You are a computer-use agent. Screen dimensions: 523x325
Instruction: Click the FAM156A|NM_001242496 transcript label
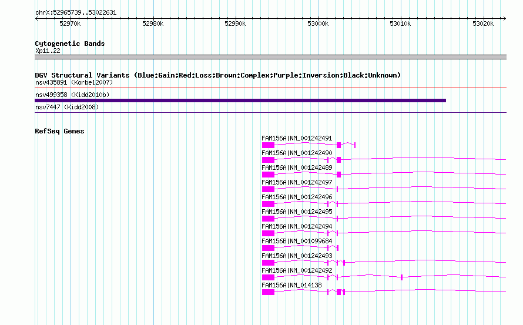pyautogui.click(x=297, y=197)
